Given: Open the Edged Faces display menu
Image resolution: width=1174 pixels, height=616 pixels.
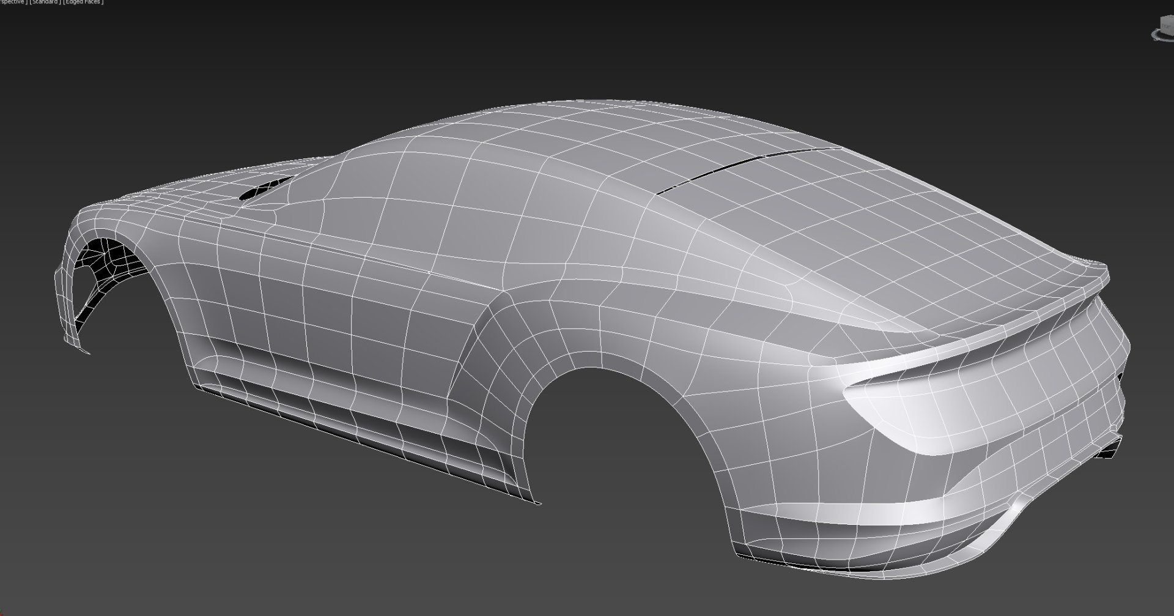Looking at the screenshot, I should click(83, 2).
